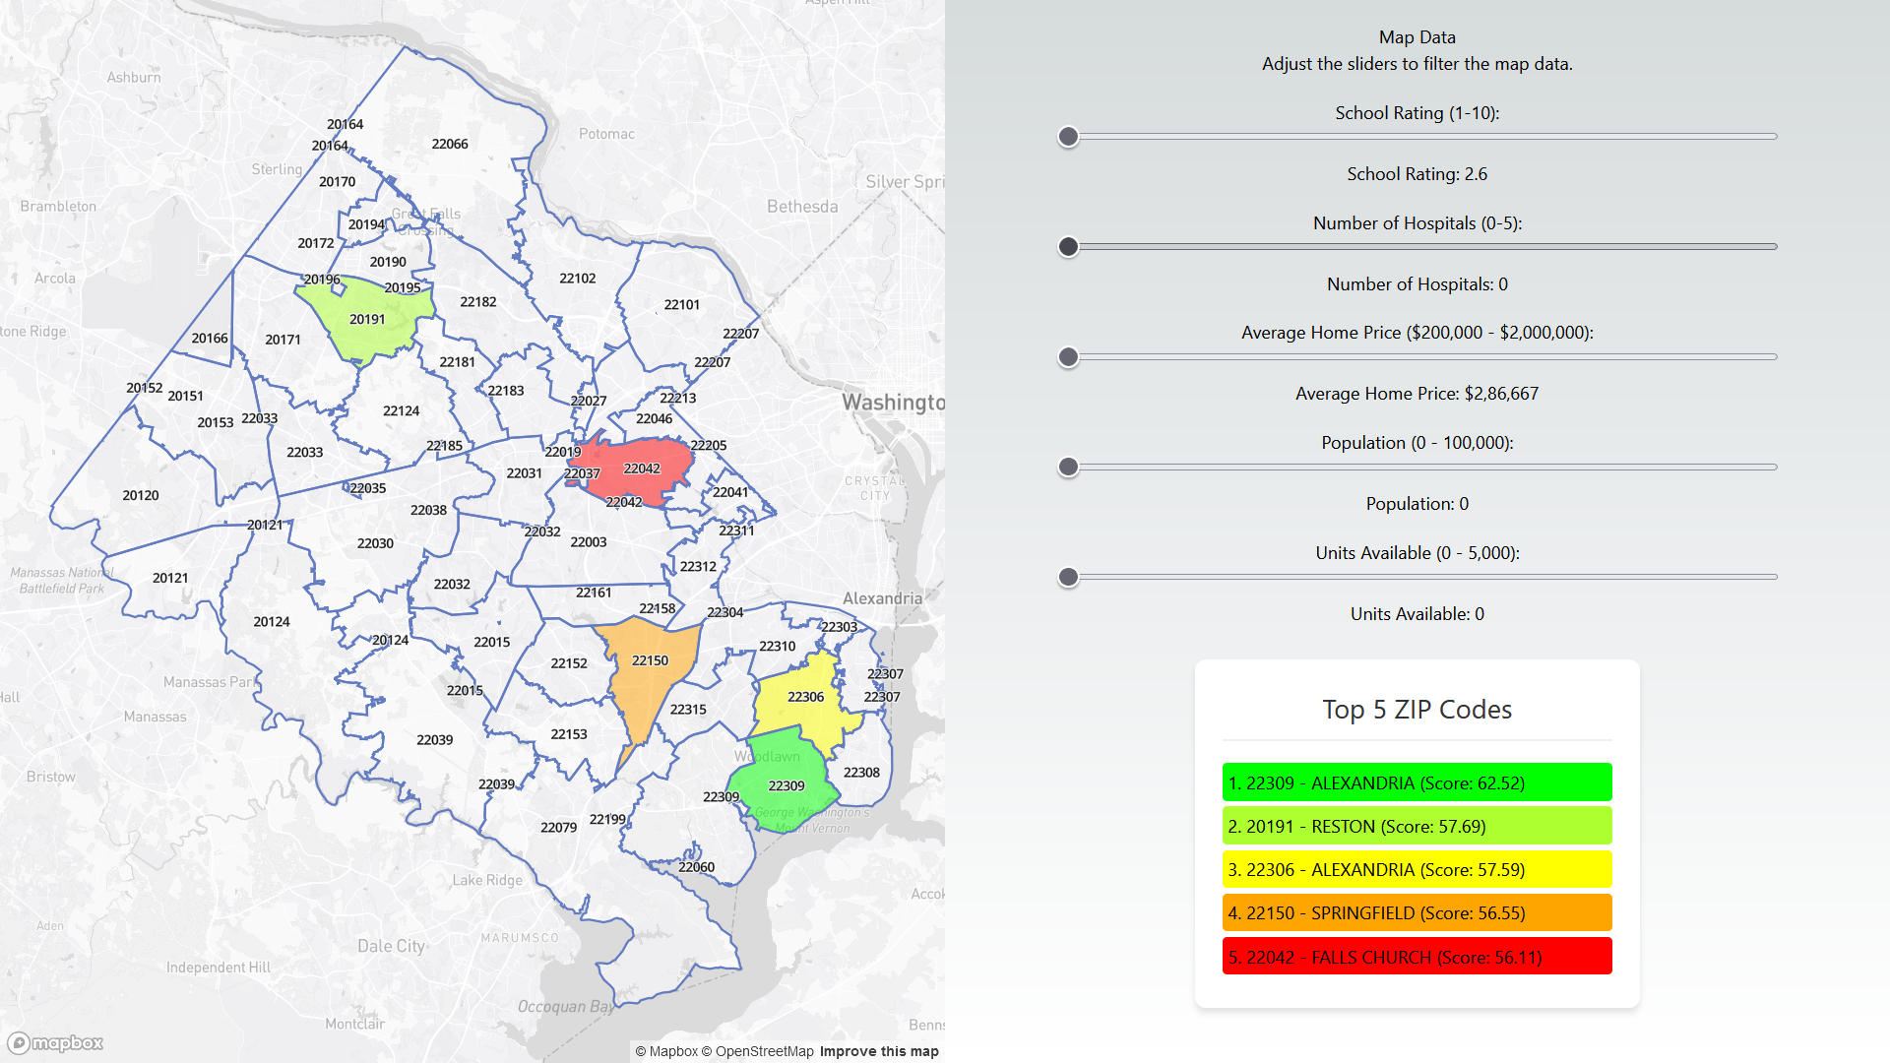The height and width of the screenshot is (1063, 1890).
Task: Click the Number of Hospitals slider handle
Action: tap(1068, 247)
